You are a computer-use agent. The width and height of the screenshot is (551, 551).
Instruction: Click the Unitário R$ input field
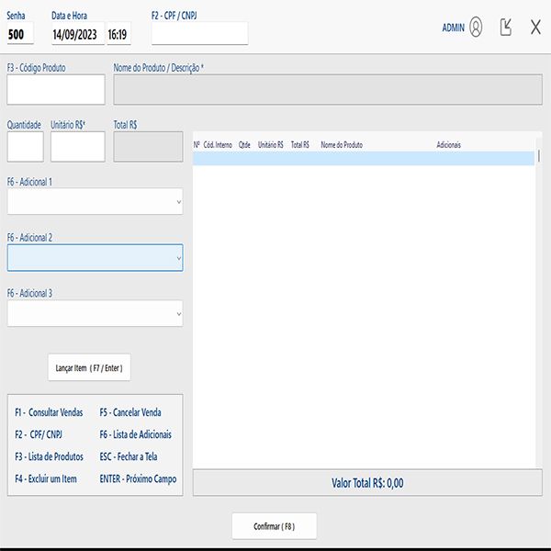[x=78, y=147]
